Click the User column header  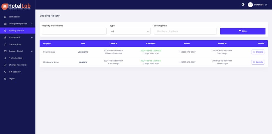tap(83, 44)
